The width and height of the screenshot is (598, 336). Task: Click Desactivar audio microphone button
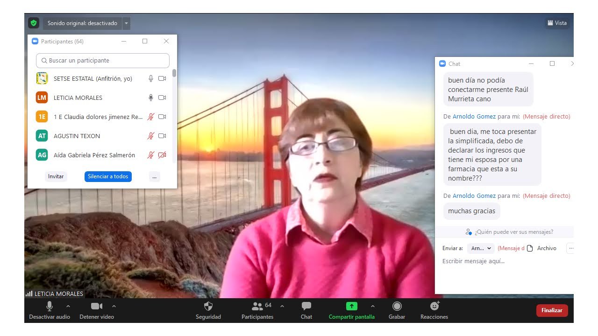(x=50, y=311)
